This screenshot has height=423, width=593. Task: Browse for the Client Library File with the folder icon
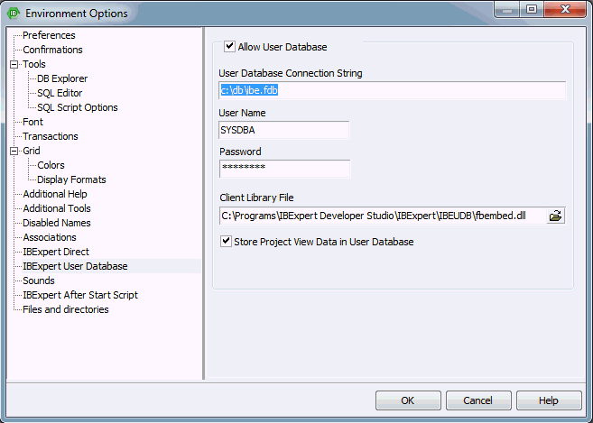(x=555, y=216)
